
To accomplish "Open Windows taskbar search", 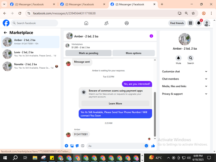I will point(15,158).
